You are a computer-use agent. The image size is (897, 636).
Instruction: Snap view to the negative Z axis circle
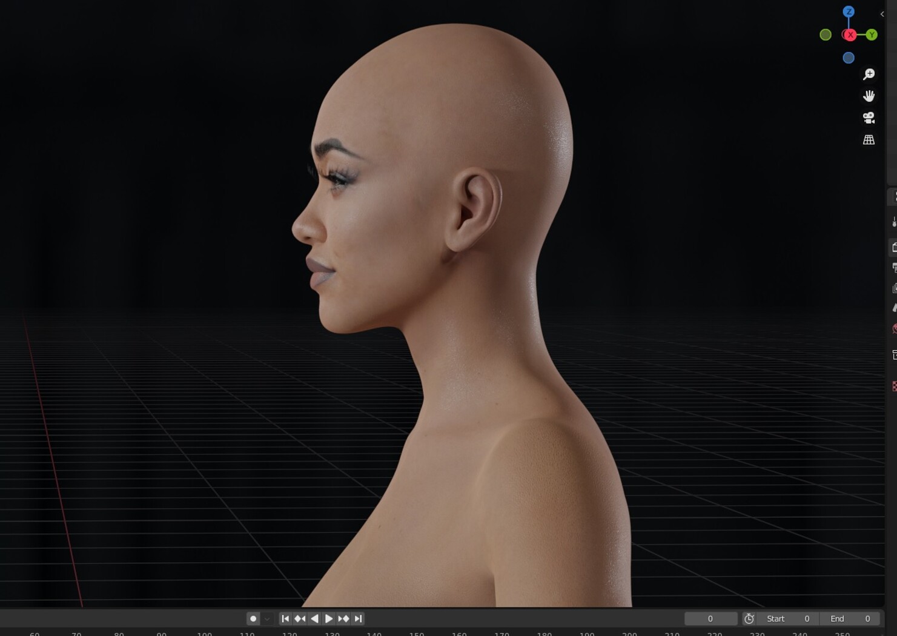coord(849,58)
